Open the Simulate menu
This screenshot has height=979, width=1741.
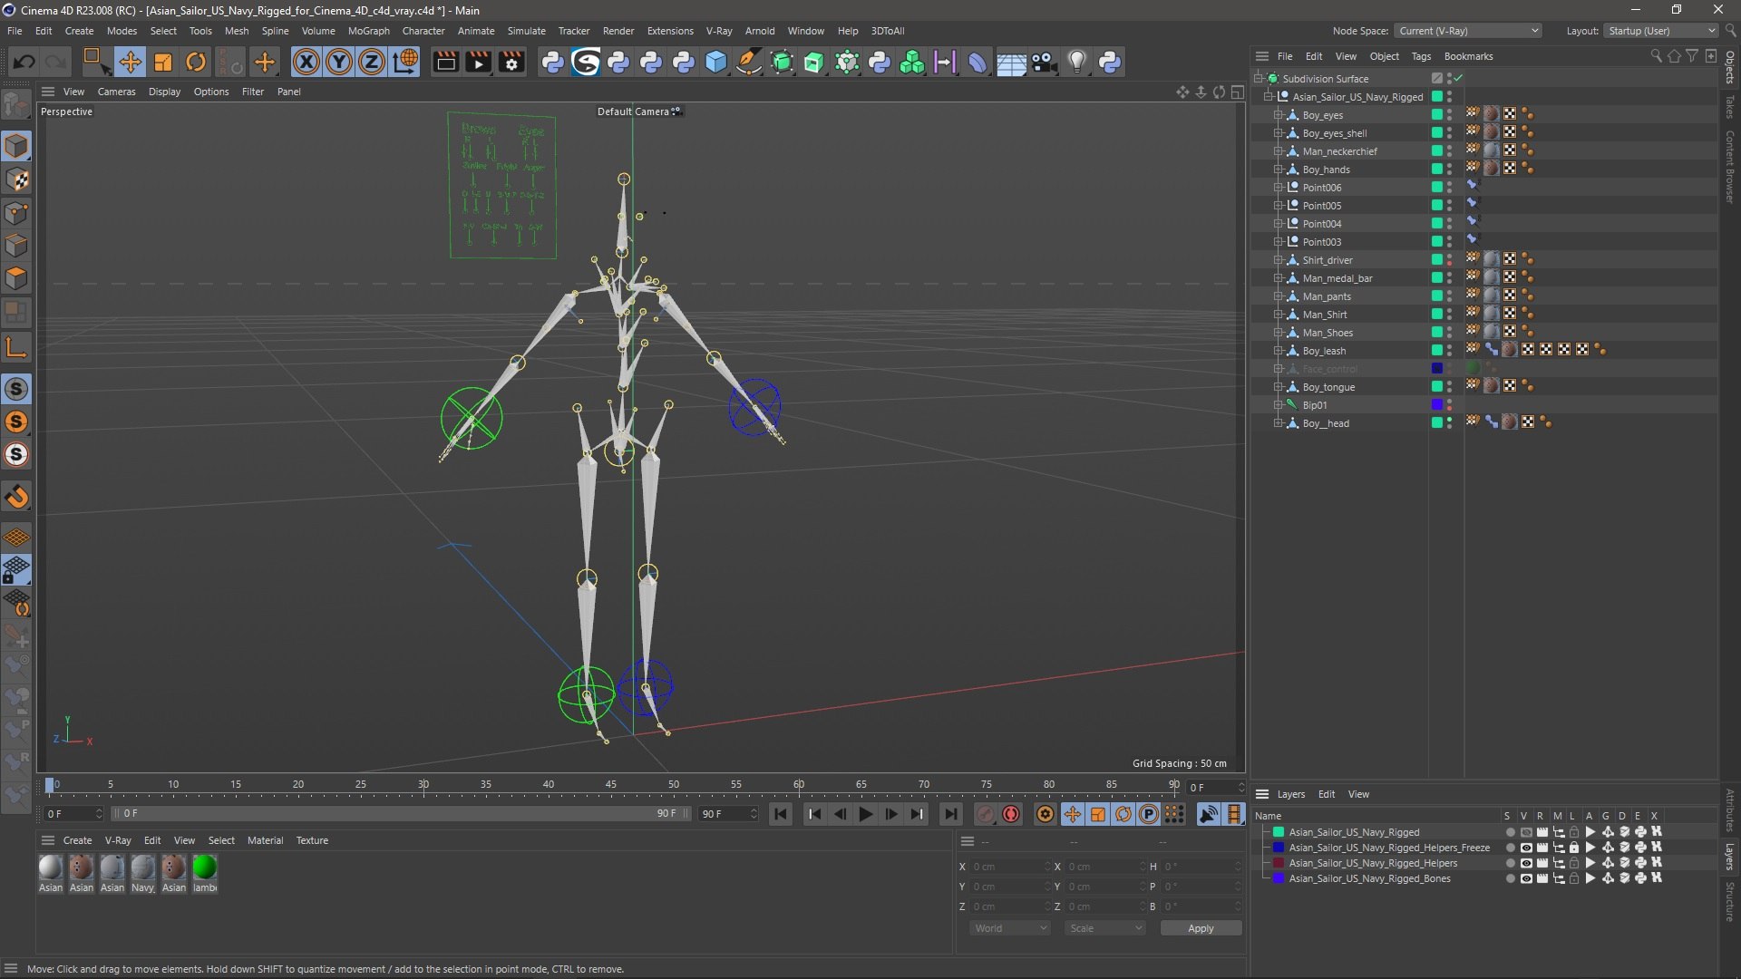(x=527, y=31)
